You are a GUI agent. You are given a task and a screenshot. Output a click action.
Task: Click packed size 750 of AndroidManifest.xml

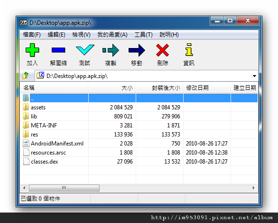(x=176, y=144)
